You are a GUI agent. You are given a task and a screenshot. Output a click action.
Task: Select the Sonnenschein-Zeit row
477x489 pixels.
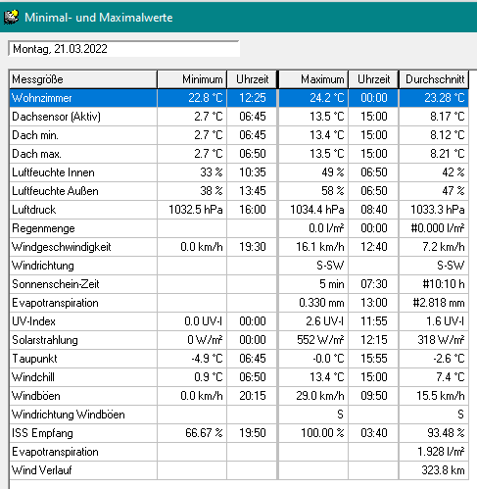[x=239, y=284]
